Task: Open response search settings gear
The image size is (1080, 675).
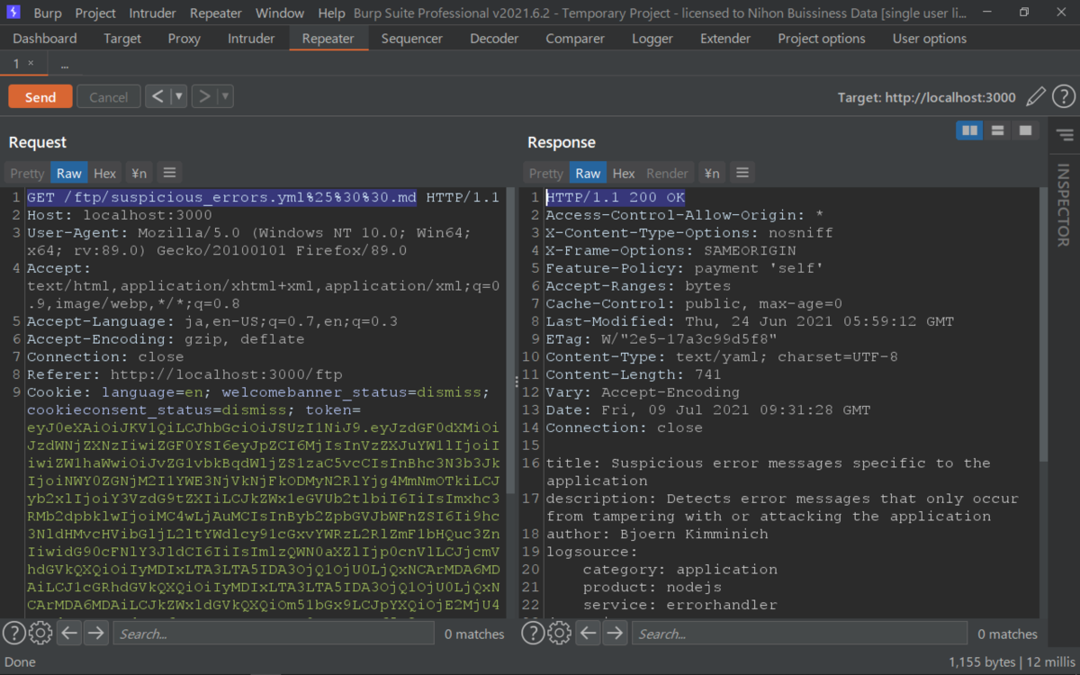Action: tap(560, 633)
